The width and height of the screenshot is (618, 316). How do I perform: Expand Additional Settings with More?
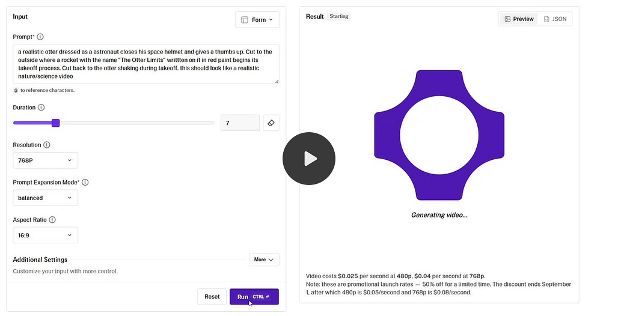tap(264, 260)
